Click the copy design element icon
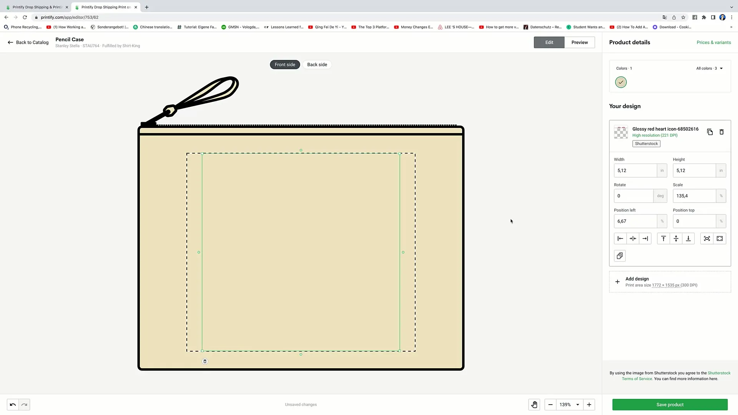Image resolution: width=738 pixels, height=415 pixels. click(x=710, y=132)
